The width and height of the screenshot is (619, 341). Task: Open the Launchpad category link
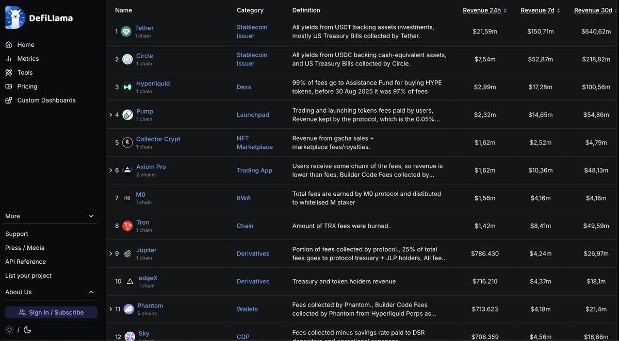253,115
